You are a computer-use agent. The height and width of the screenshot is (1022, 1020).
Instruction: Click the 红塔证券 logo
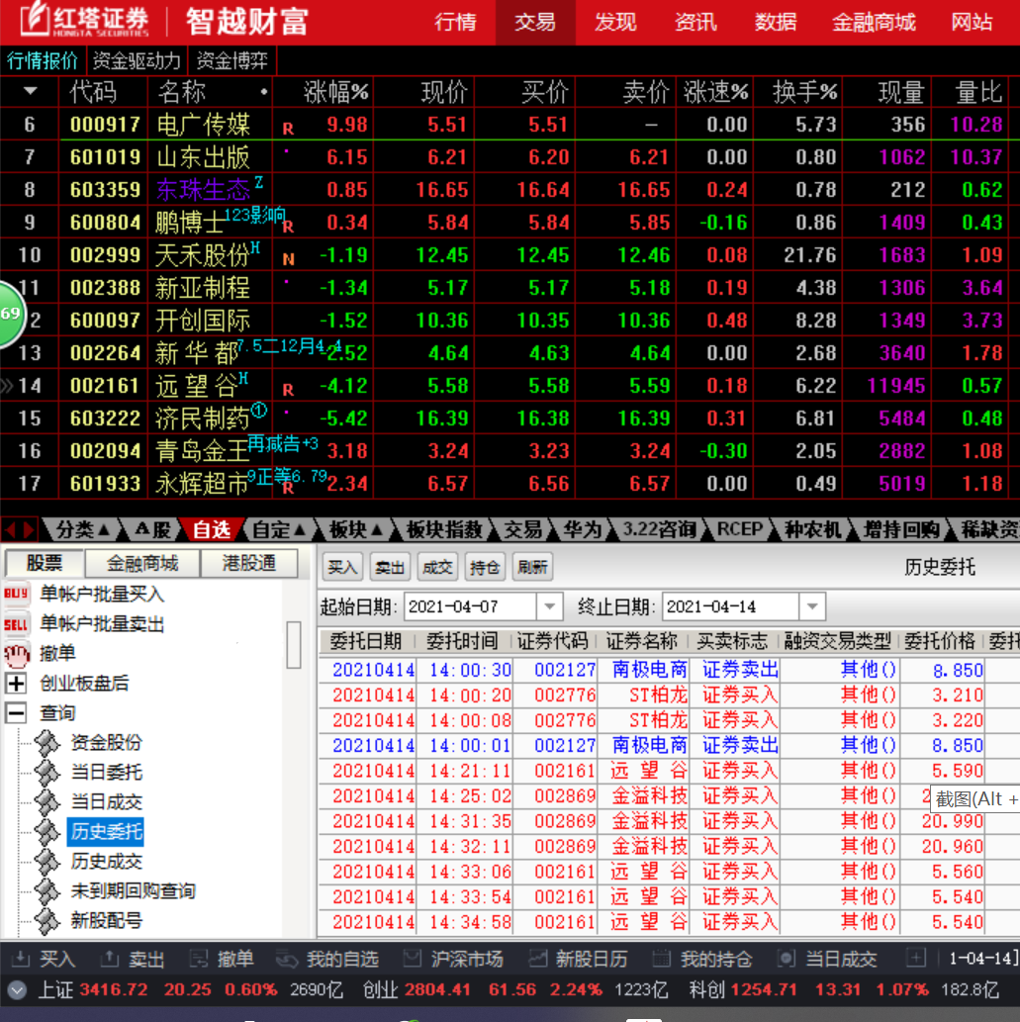coord(85,20)
